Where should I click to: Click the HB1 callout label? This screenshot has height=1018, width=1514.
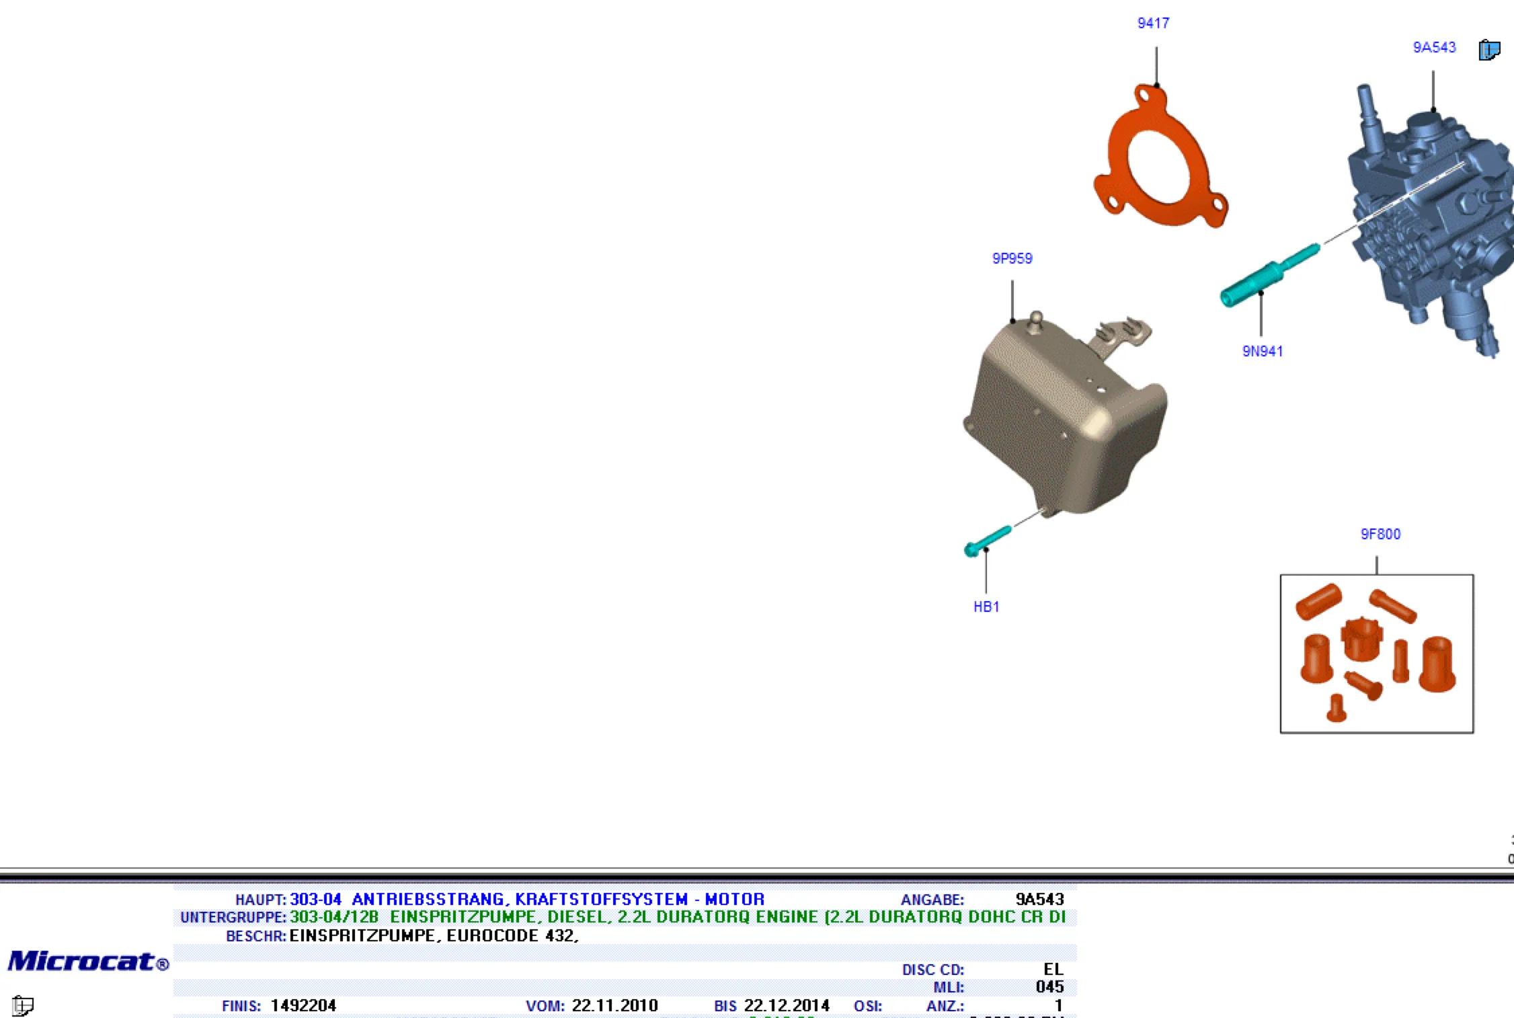pos(986,607)
